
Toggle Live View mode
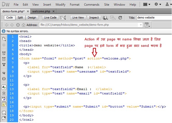pos(78,17)
